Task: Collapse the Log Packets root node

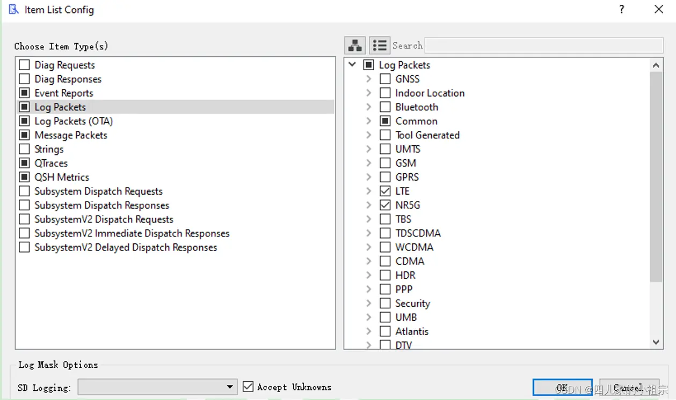Action: pyautogui.click(x=352, y=65)
